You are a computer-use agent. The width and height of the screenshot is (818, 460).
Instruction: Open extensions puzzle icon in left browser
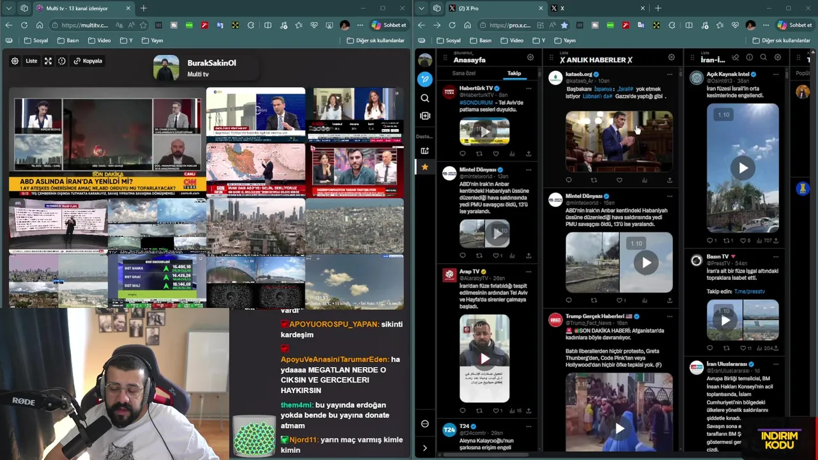251,25
